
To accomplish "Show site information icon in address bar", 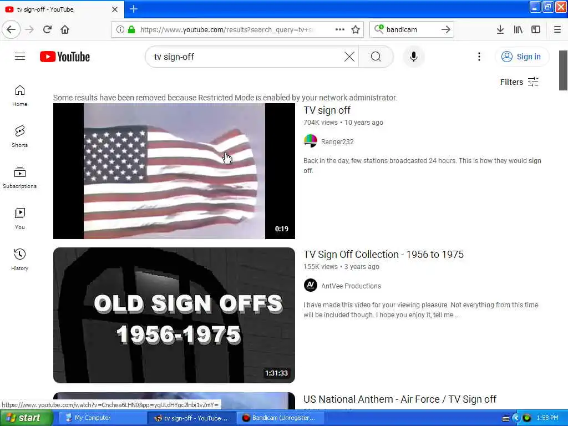I will (120, 29).
